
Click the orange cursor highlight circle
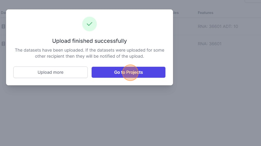point(130,73)
